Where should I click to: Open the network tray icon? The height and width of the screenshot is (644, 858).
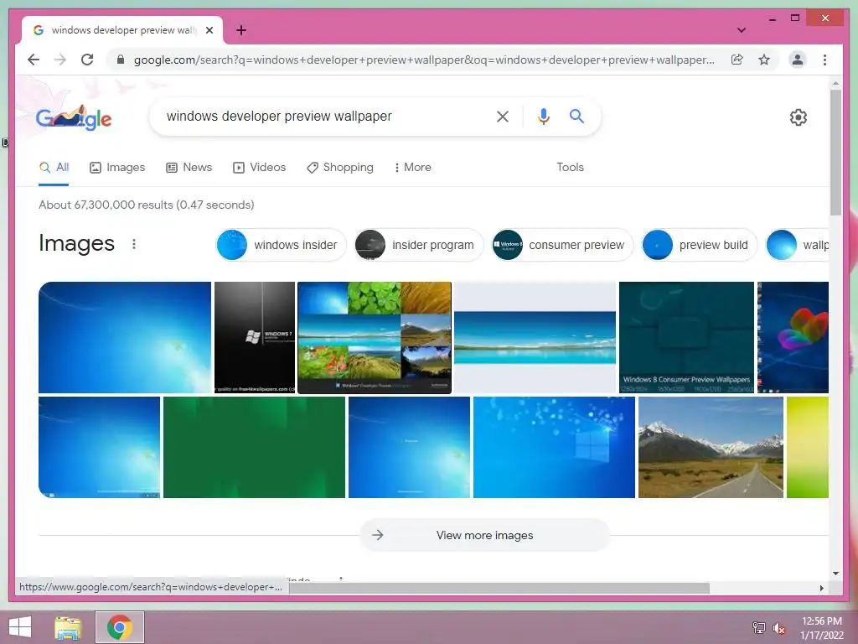(759, 627)
